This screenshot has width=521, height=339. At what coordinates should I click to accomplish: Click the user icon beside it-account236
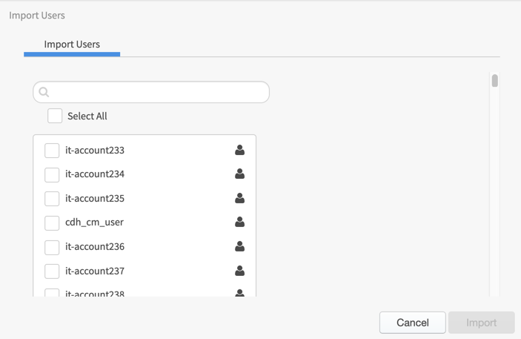pyautogui.click(x=239, y=246)
